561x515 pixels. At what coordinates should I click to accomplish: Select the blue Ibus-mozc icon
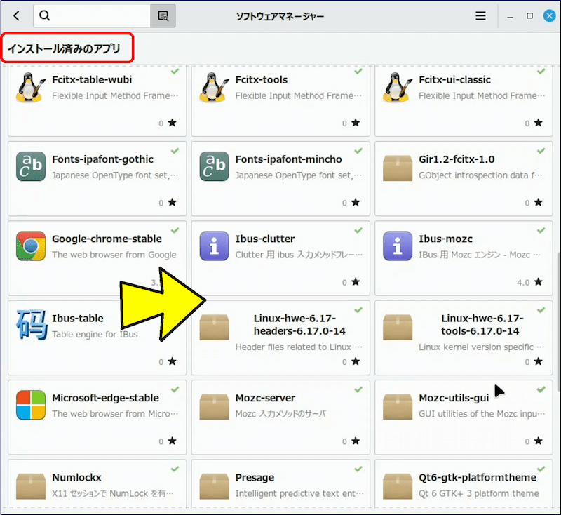pos(397,246)
